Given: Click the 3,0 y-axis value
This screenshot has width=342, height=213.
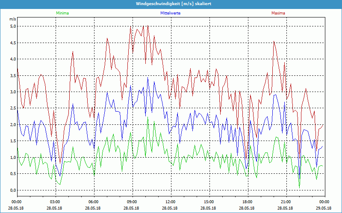Looking at the screenshot, I should (13, 92).
